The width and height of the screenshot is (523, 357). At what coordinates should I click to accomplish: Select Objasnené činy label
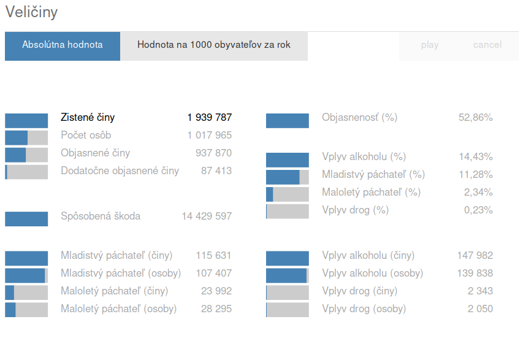click(95, 153)
